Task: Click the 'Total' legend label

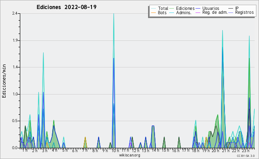Action: coord(163,8)
